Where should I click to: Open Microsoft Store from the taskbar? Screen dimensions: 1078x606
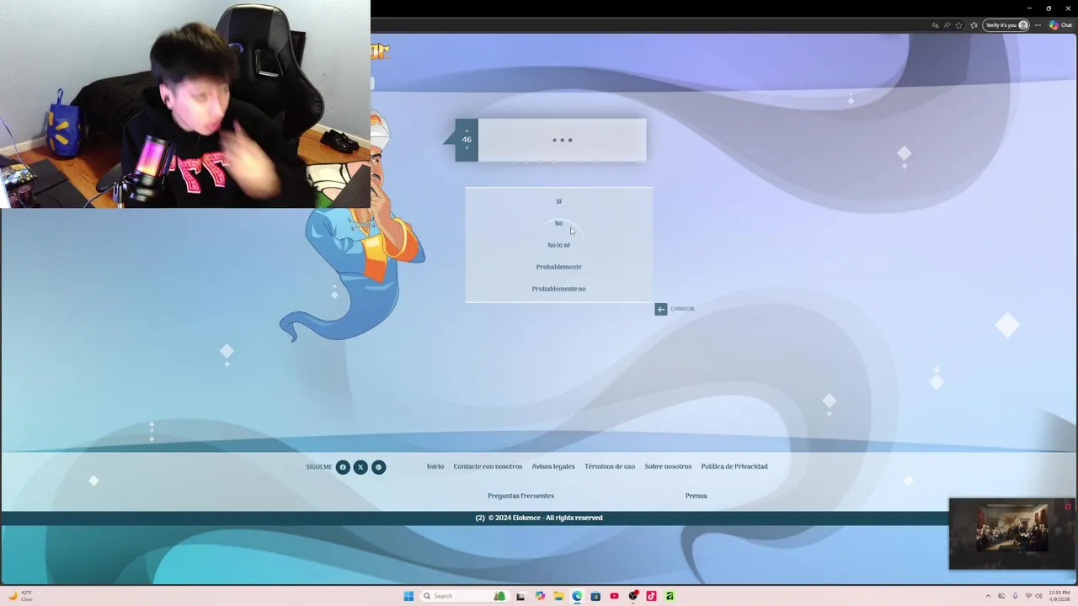click(595, 596)
